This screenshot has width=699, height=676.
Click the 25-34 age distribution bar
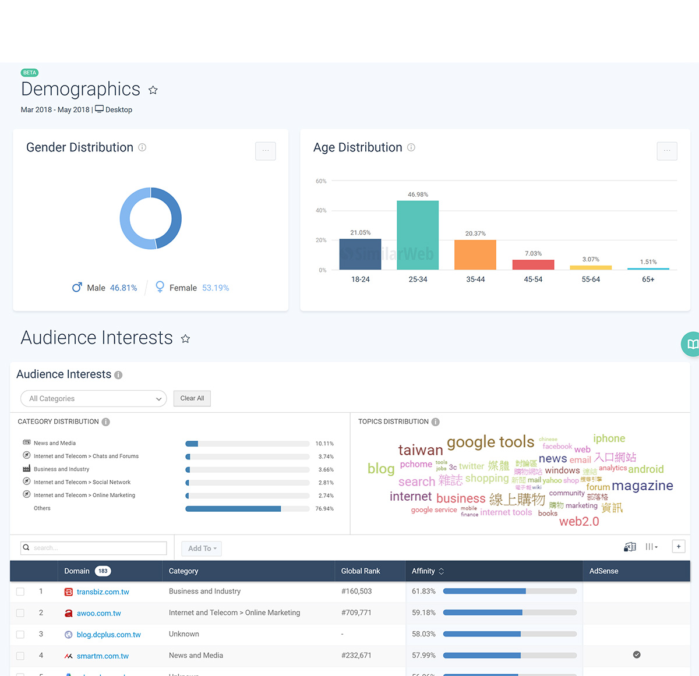tap(418, 235)
